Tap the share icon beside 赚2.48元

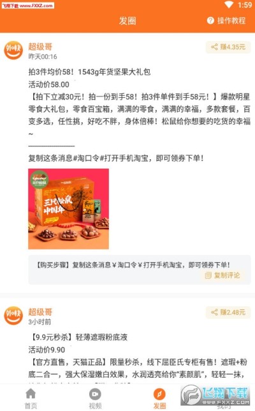pos(214,312)
